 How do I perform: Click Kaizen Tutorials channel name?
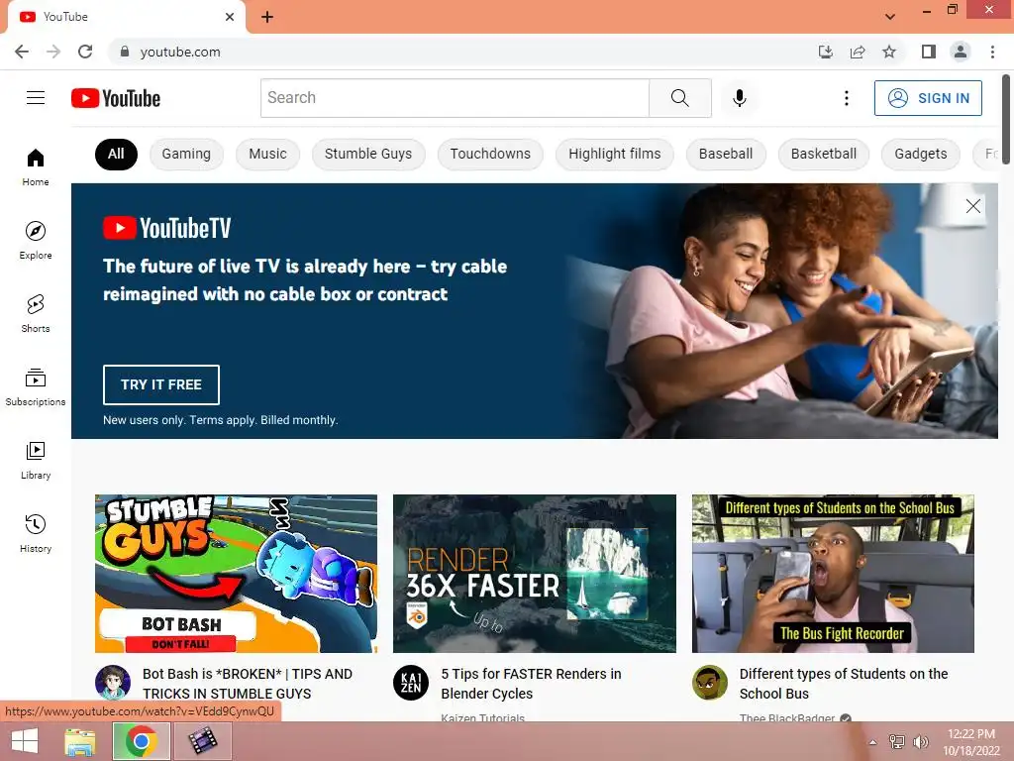482,717
